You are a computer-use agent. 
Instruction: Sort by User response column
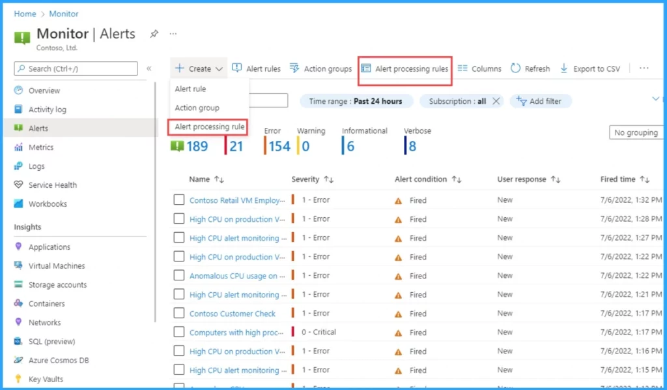pos(529,179)
